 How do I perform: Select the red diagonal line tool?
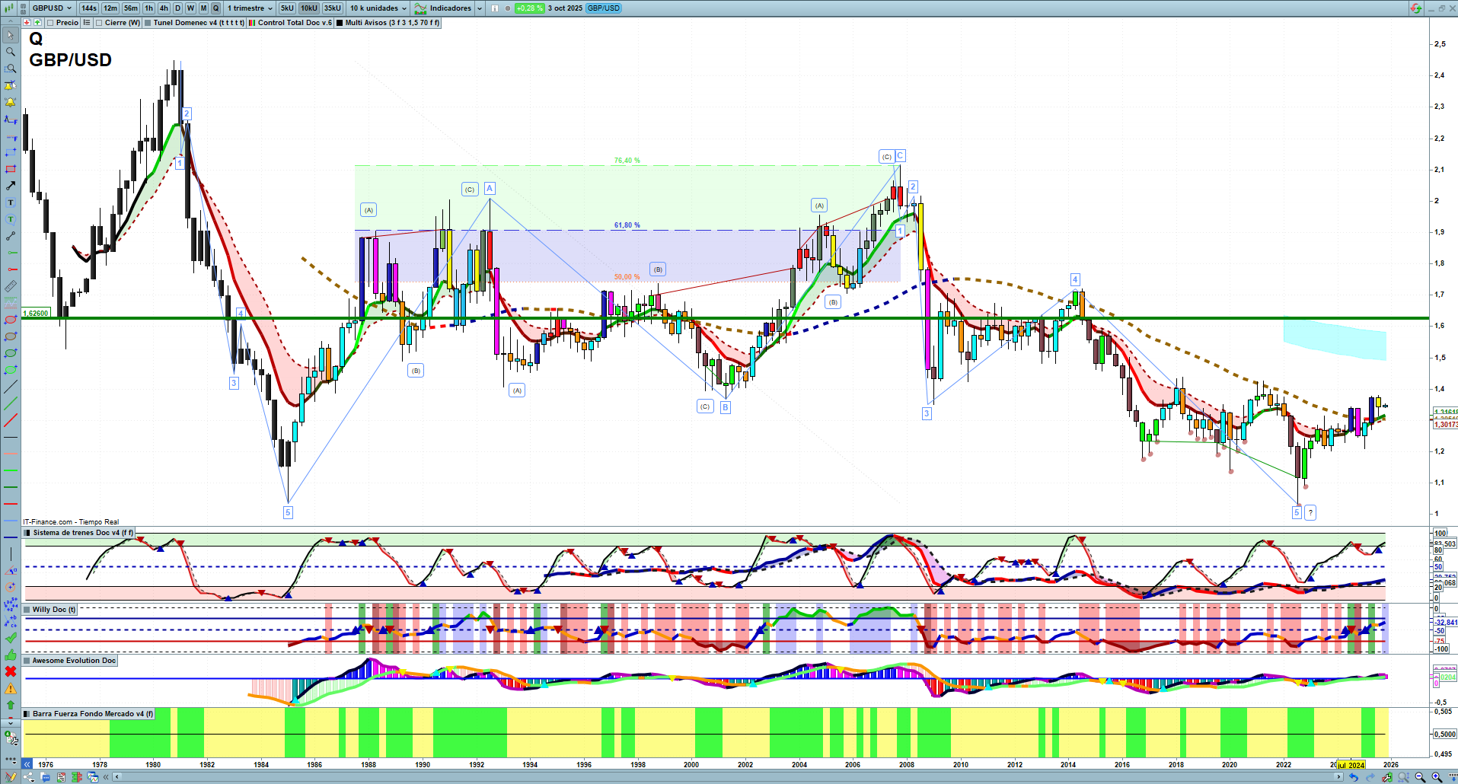click(x=11, y=420)
